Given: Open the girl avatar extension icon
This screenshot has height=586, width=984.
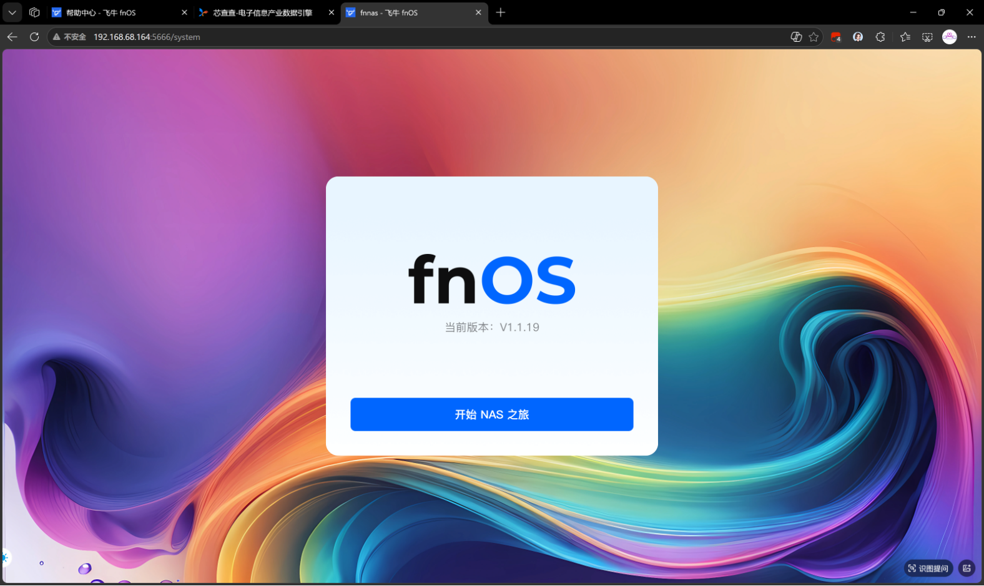Looking at the screenshot, I should click(x=858, y=37).
